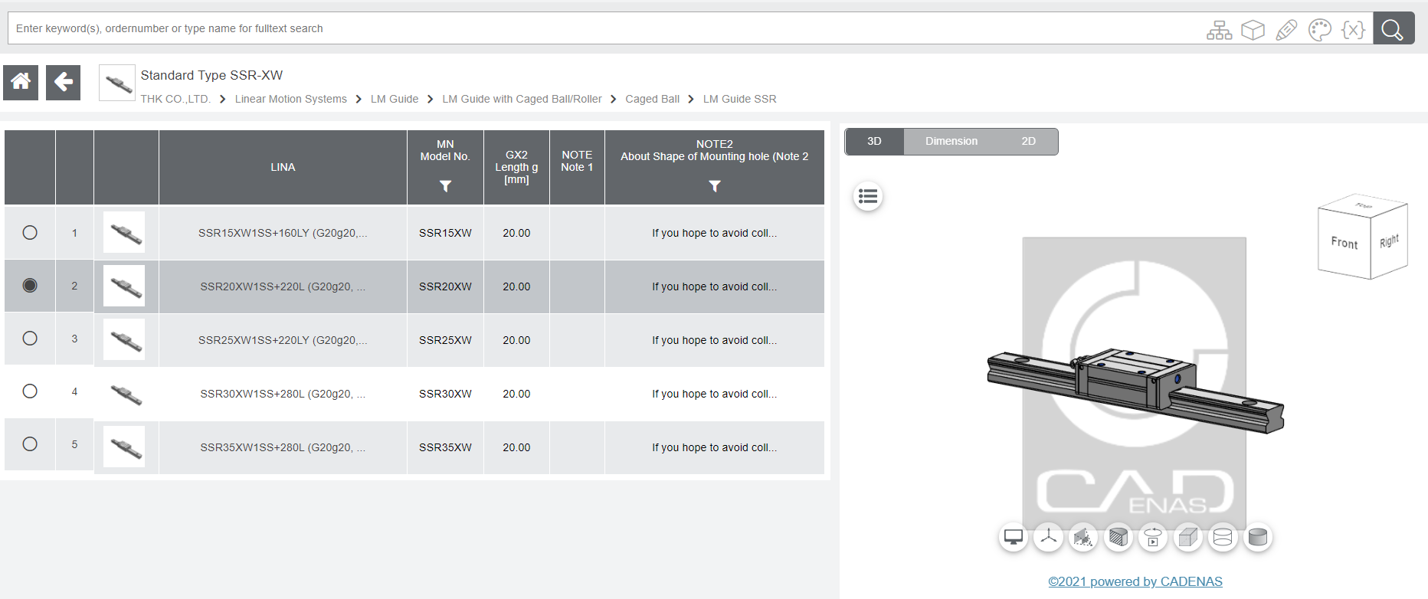
Task: Select radio button for row 1 SSR15XW
Action: click(30, 232)
